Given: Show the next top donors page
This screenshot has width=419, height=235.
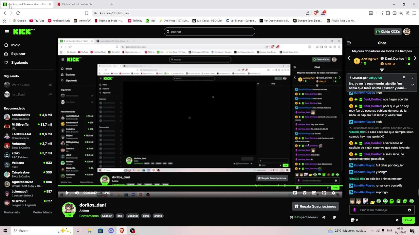Looking at the screenshot, I should click(x=415, y=58).
